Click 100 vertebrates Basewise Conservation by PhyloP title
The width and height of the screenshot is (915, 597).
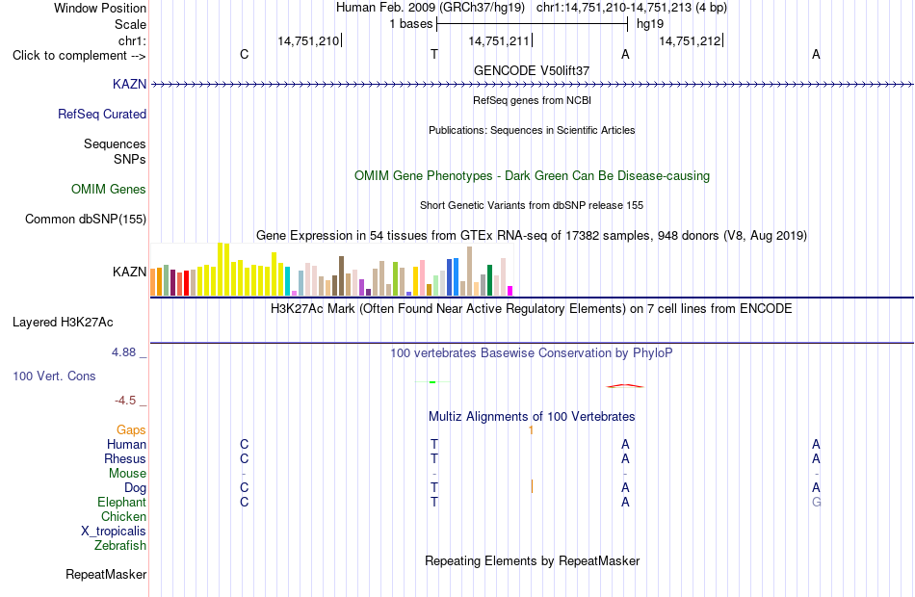point(532,353)
